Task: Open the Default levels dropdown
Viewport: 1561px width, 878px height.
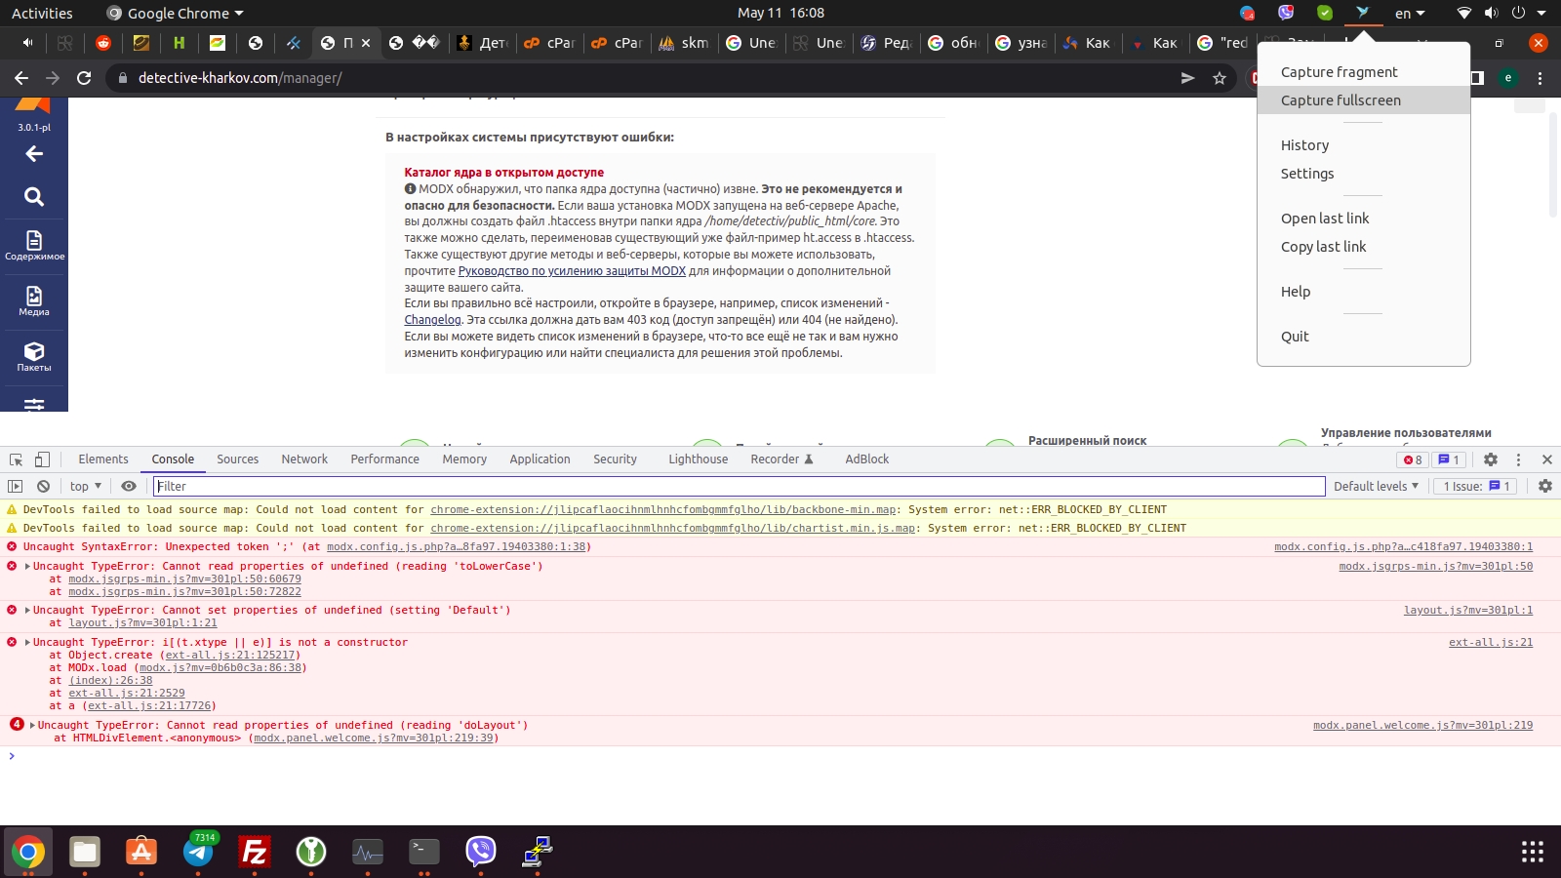Action: (1376, 486)
